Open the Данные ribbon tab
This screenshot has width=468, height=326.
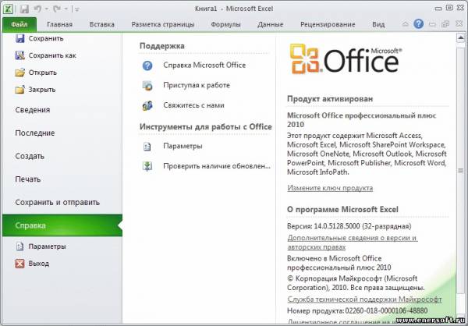[271, 24]
